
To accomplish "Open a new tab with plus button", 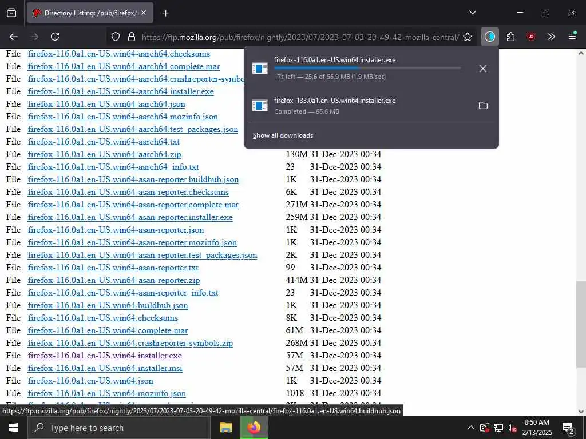I will tap(165, 13).
